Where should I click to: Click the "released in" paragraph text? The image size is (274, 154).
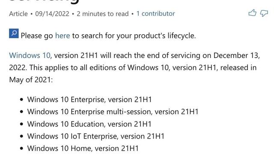pos(238,68)
